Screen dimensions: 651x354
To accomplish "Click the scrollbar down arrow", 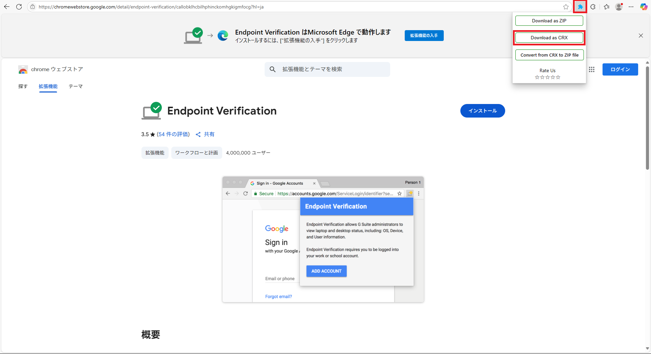I will (647, 349).
